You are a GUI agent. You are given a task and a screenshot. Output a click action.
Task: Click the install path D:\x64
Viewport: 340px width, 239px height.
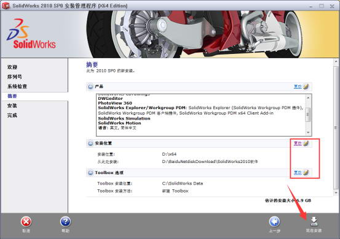(169, 154)
